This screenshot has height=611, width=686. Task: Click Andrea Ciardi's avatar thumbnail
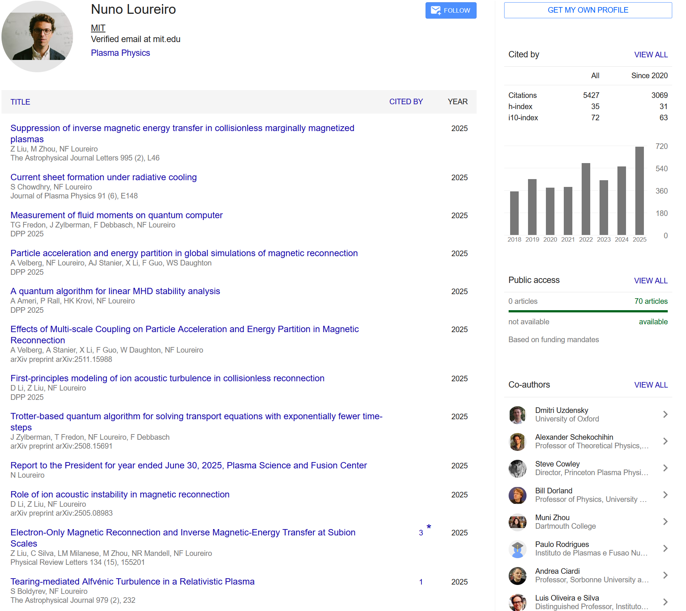[518, 576]
